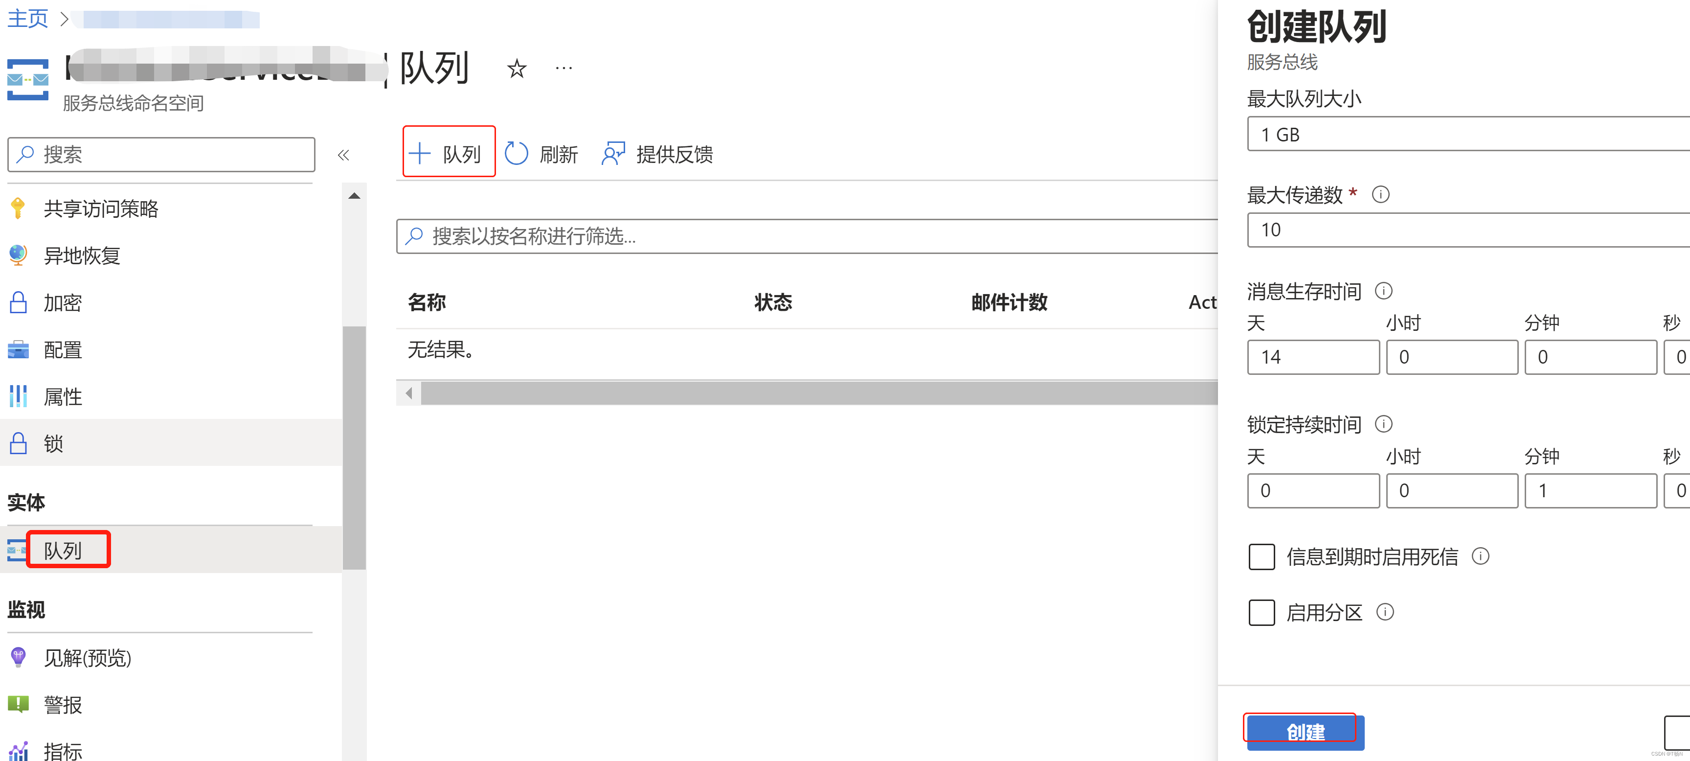Click the globe icon beside 异地恢复
1690x761 pixels.
click(19, 255)
